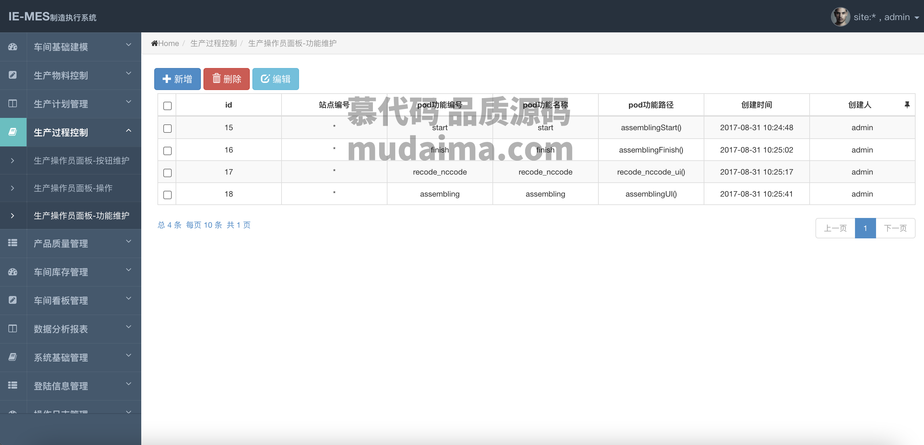This screenshot has height=445, width=924.
Task: Click the columns icon beside 数据分析报表
Action: pyautogui.click(x=13, y=328)
